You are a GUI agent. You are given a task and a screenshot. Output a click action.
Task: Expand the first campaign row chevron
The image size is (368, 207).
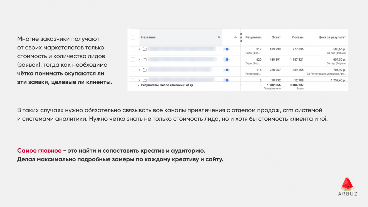pos(139,49)
